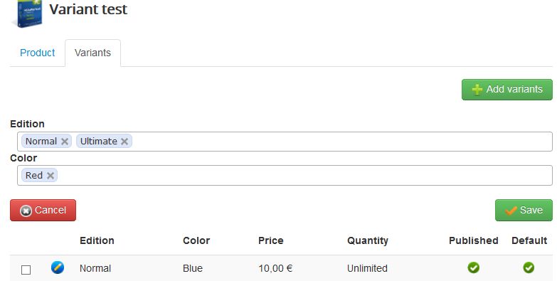557x281 pixels.
Task: Sort by the Price column header
Action: click(x=271, y=240)
